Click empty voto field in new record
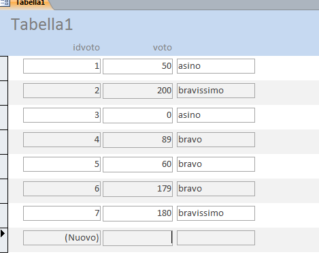This screenshot has height=261, width=319. [x=137, y=238]
